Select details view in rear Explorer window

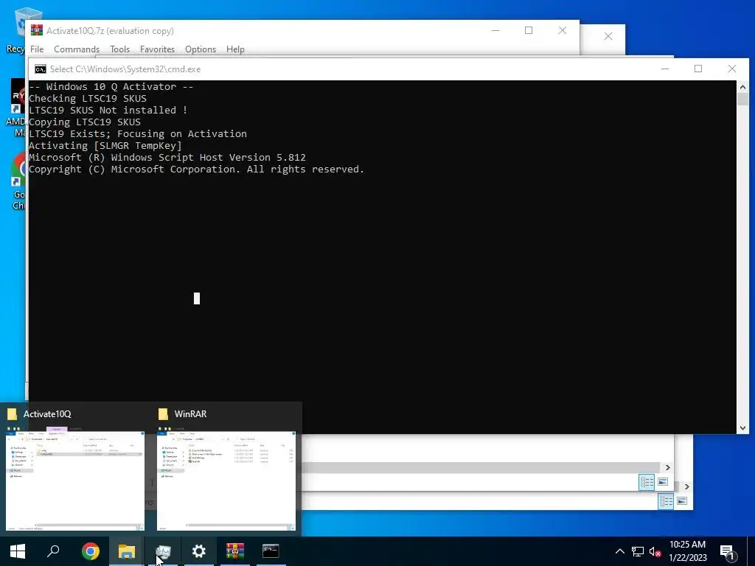click(x=666, y=501)
